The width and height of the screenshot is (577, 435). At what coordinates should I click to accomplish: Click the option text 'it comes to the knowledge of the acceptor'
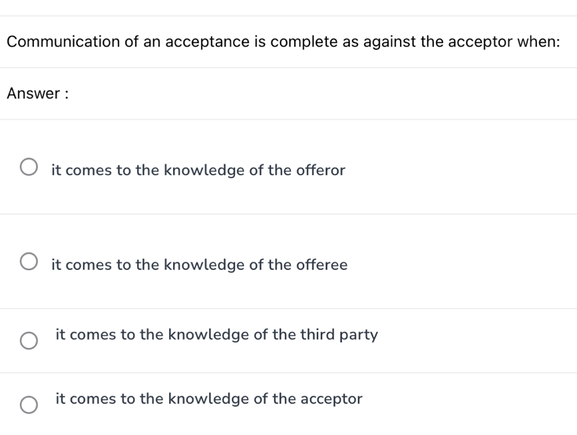point(208,399)
